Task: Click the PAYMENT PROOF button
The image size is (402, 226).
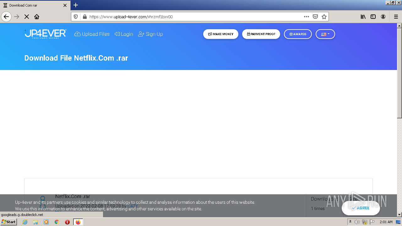Action: pos(261,34)
